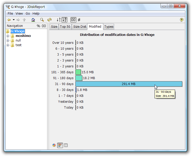Image resolution: width=192 pixels, height=156 pixels.
Task: Click the 'Today' label
Action: click(x=69, y=107)
